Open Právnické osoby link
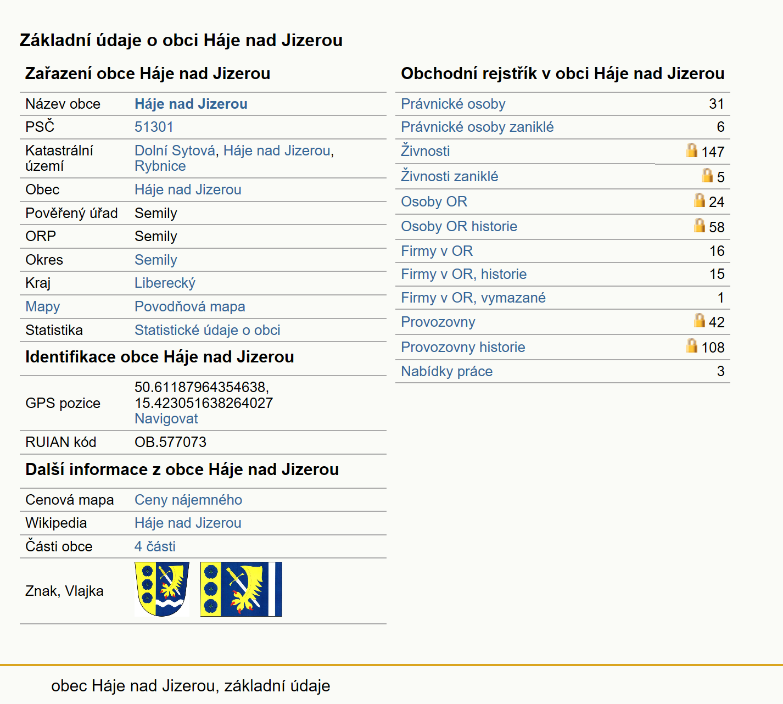 453,104
